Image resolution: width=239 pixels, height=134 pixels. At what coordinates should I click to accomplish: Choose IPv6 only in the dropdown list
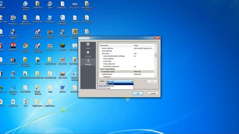[x=120, y=86]
